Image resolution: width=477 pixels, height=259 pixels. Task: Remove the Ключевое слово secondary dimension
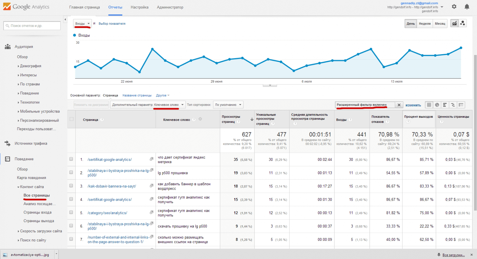[x=200, y=119]
